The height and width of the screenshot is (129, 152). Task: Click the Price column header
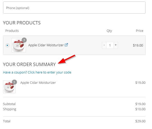pyautogui.click(x=139, y=31)
